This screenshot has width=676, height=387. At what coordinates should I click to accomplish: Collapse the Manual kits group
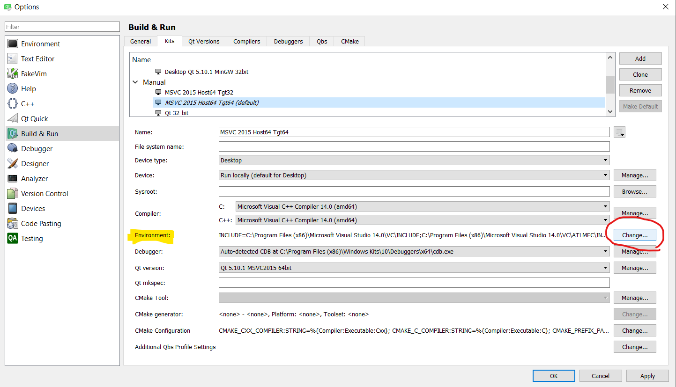coord(135,82)
